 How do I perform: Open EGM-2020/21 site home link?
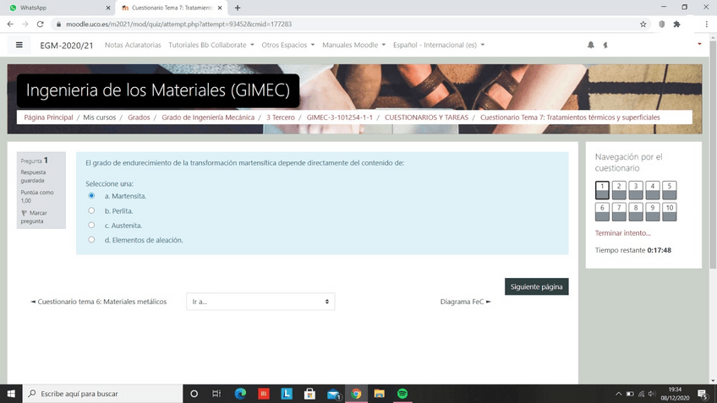click(66, 46)
